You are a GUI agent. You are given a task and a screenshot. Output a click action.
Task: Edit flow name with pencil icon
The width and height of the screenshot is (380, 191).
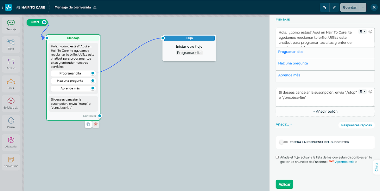click(95, 7)
